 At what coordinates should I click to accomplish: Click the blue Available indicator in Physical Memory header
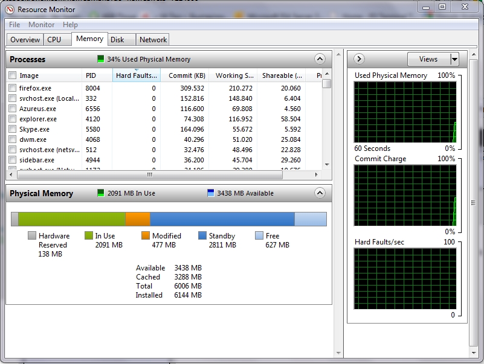[211, 193]
